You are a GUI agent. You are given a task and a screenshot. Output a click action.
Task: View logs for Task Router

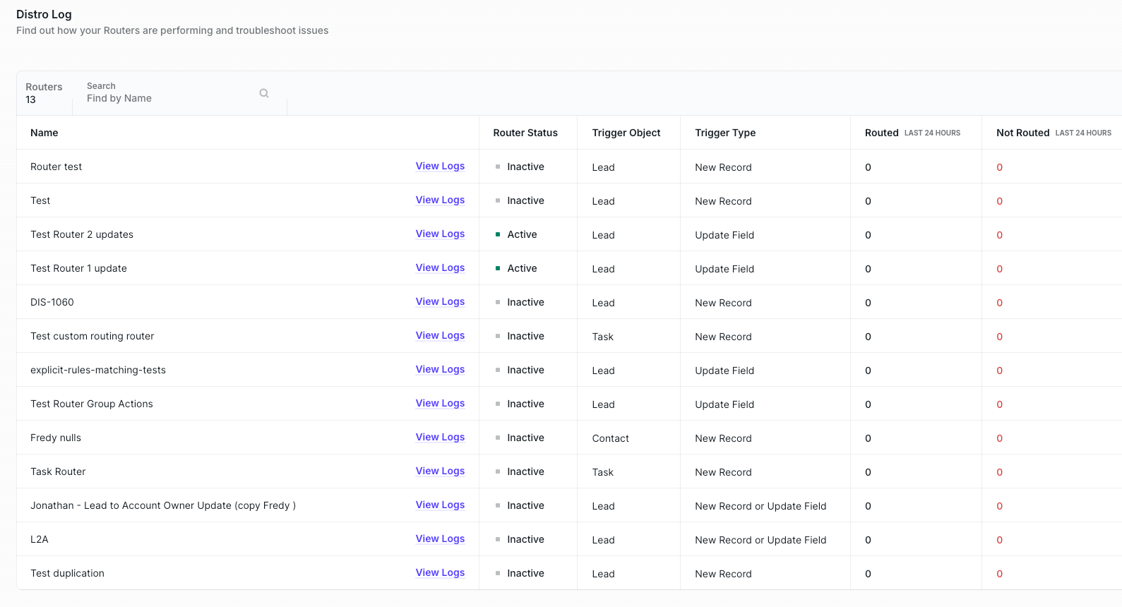pos(440,471)
